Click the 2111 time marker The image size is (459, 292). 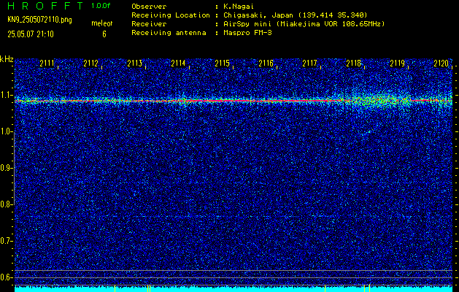[47, 64]
